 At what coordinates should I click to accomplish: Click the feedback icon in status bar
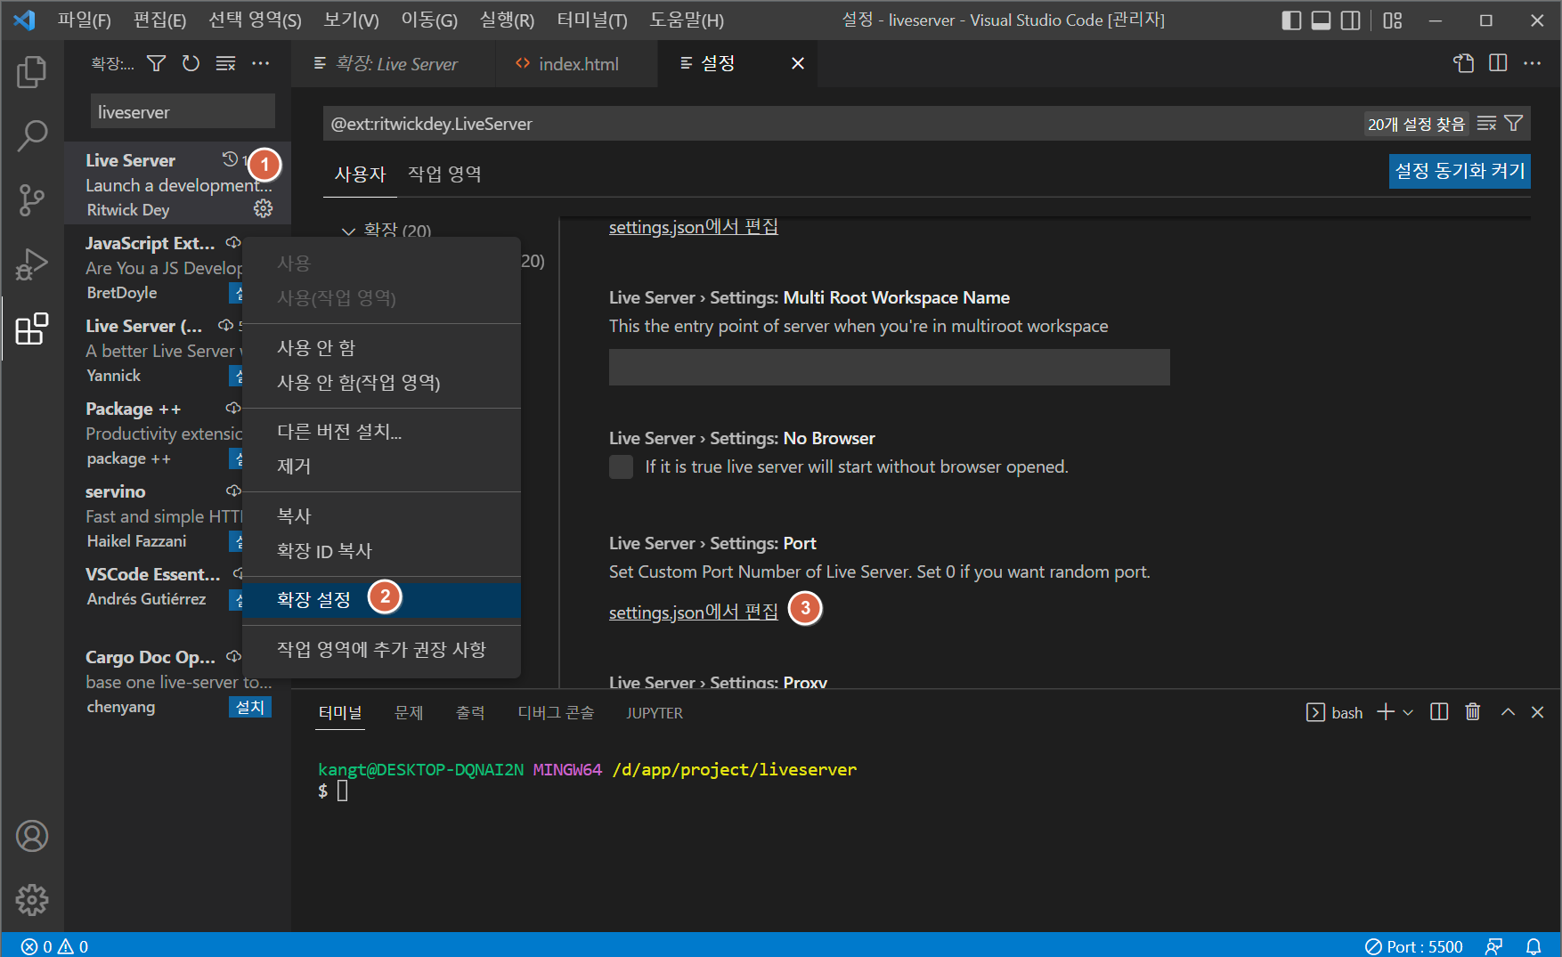[x=1494, y=946]
